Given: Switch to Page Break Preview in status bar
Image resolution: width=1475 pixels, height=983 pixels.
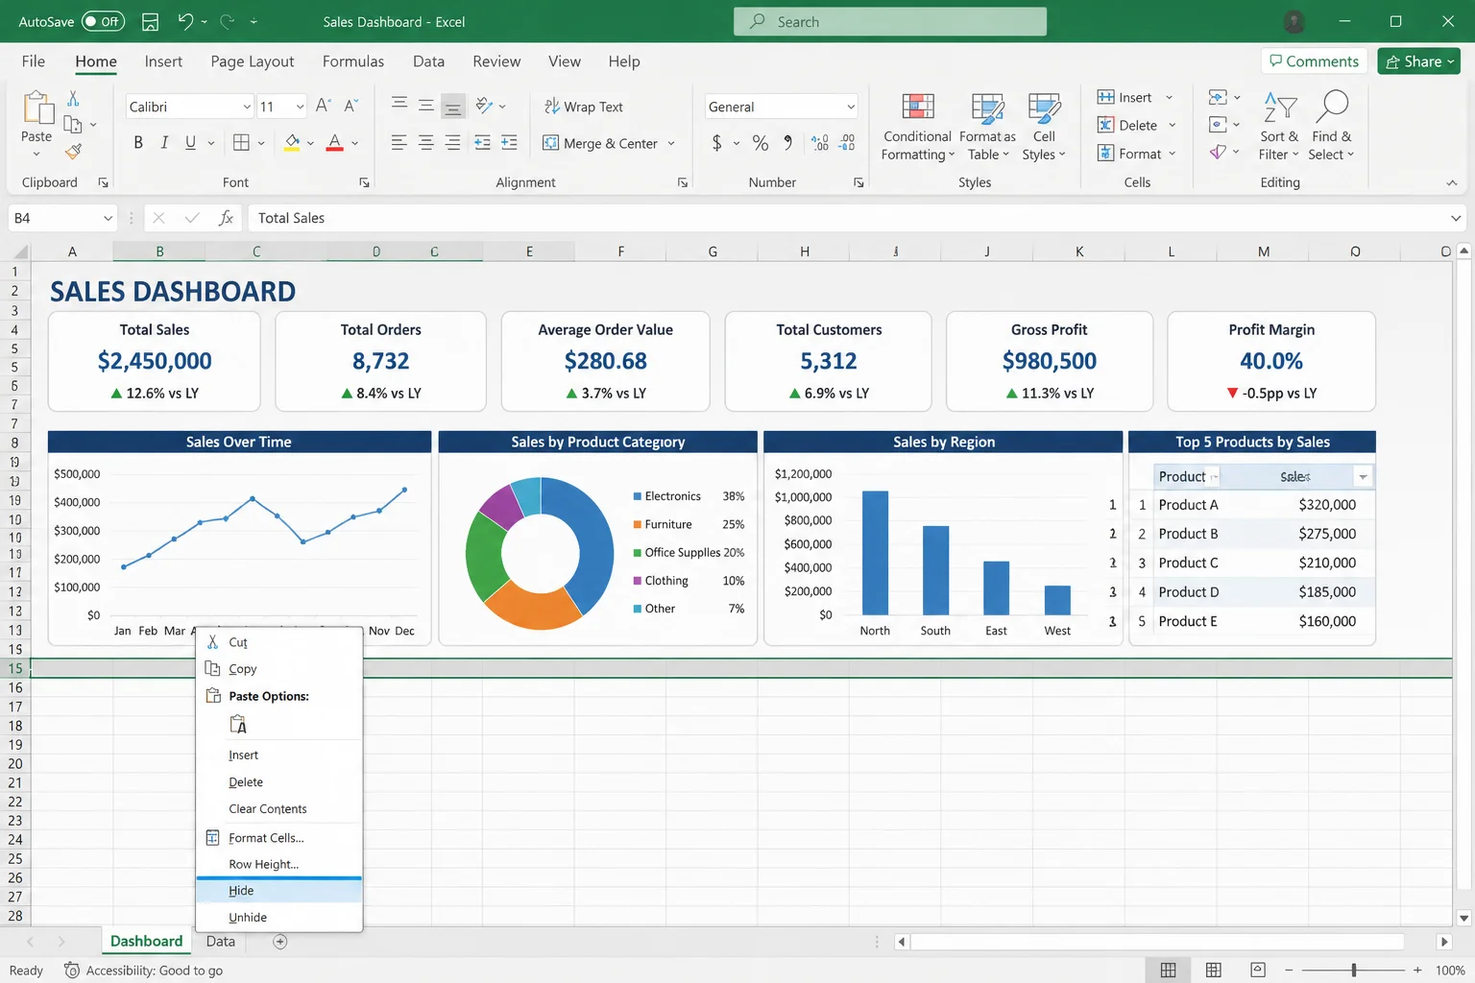Looking at the screenshot, I should [1258, 971].
